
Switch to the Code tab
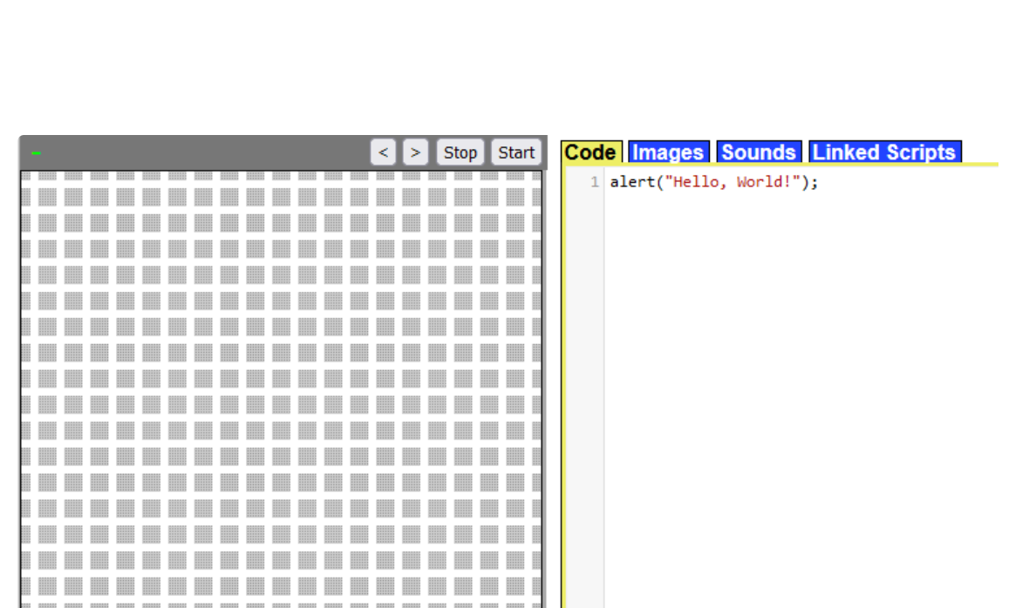coord(590,152)
